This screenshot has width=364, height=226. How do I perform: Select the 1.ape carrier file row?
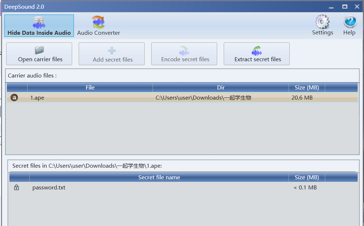pyautogui.click(x=91, y=98)
